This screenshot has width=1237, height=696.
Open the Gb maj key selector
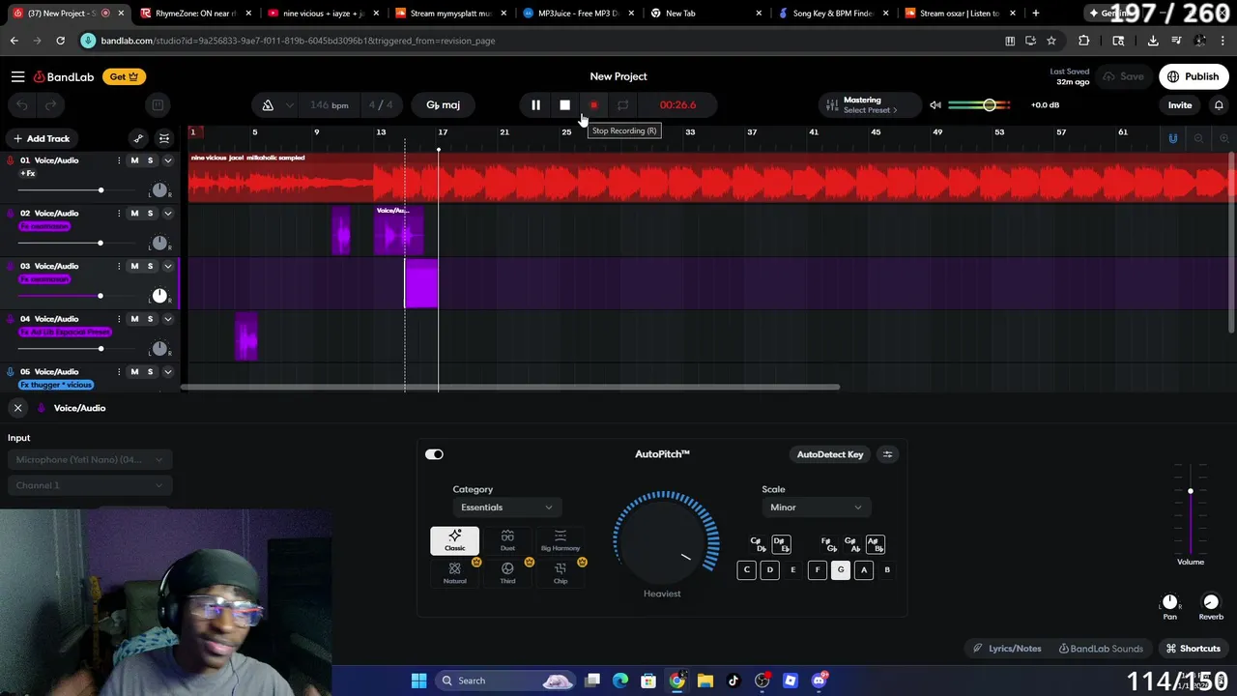pos(444,104)
